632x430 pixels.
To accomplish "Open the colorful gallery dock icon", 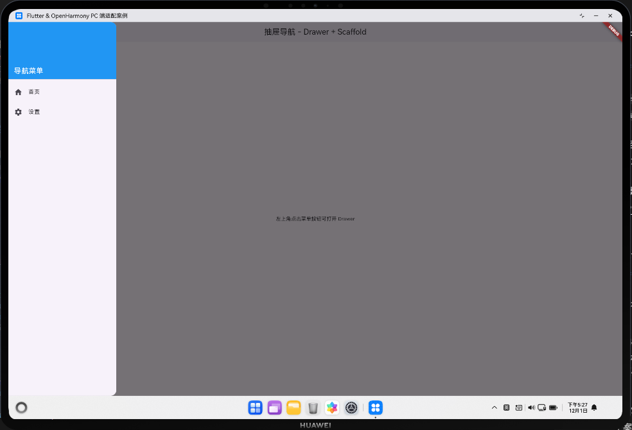I will pos(332,408).
